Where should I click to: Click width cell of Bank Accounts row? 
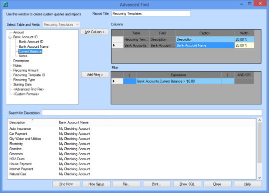(x=244, y=45)
